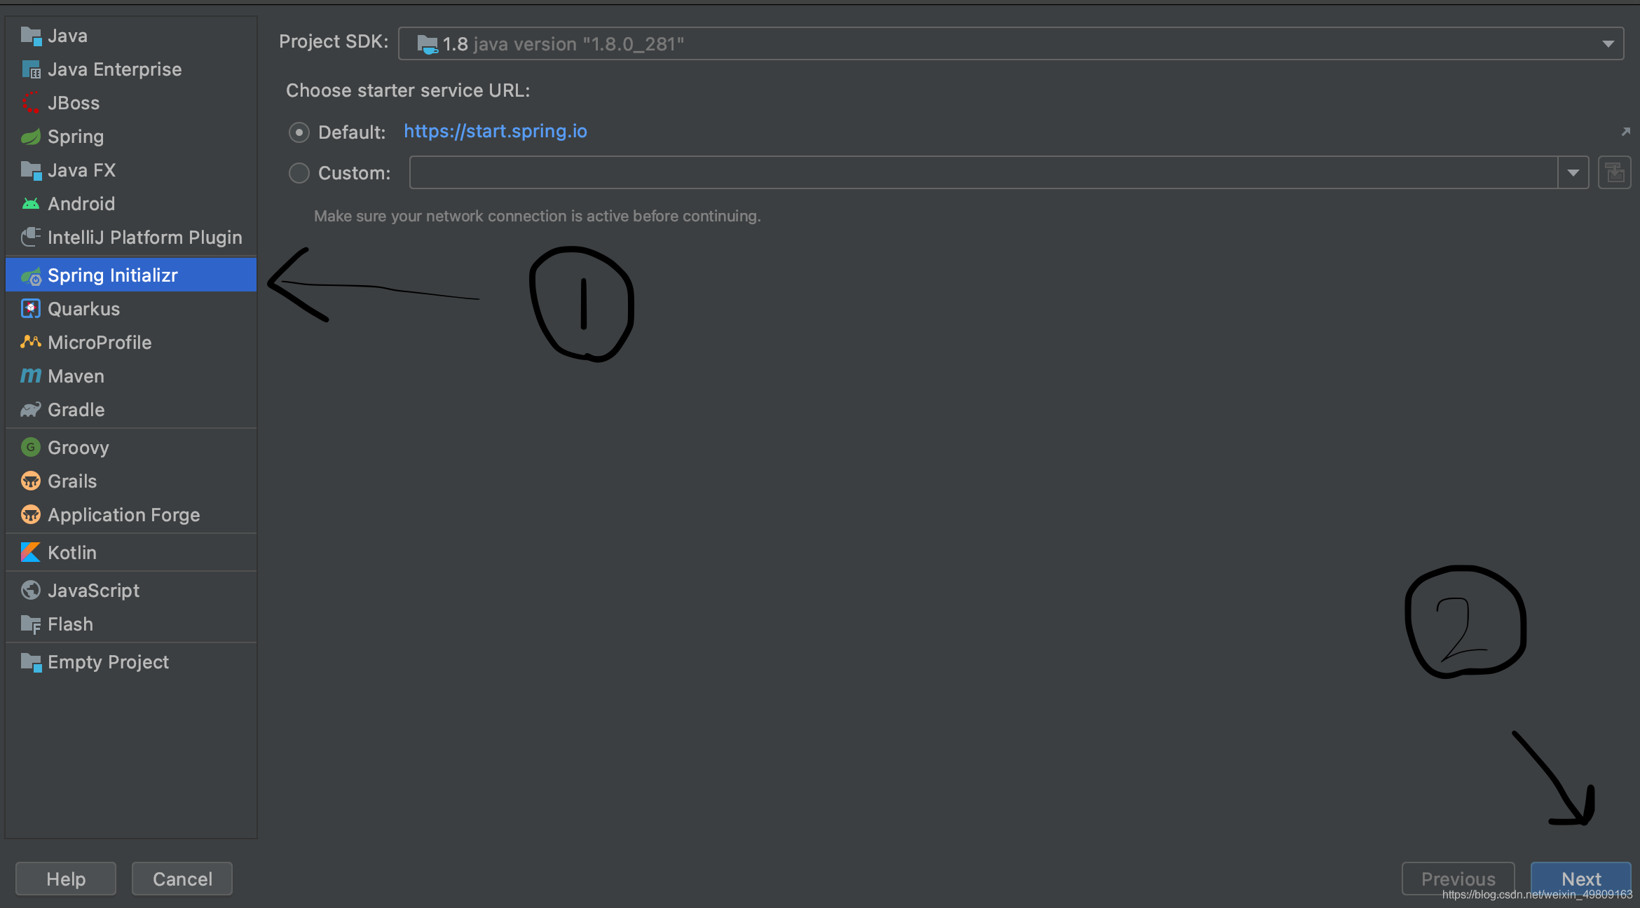Select the JavaScript globe icon

(31, 591)
